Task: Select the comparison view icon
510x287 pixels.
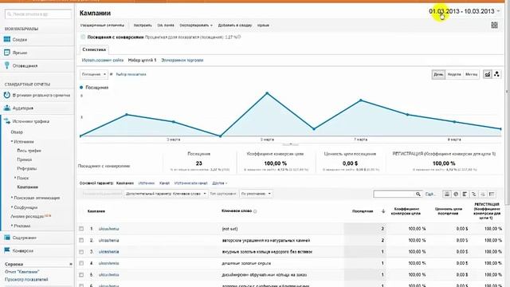Action: point(474,194)
